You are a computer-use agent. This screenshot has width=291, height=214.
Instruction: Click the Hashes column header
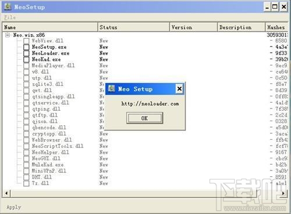pos(276,27)
